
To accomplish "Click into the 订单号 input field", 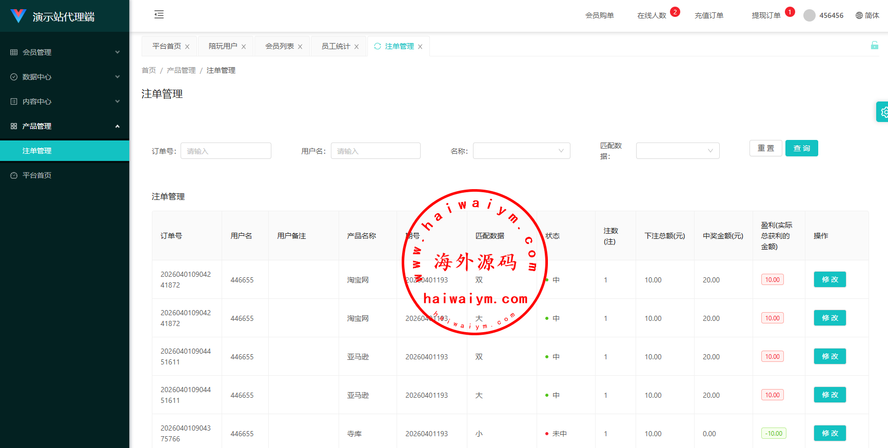I will point(226,151).
